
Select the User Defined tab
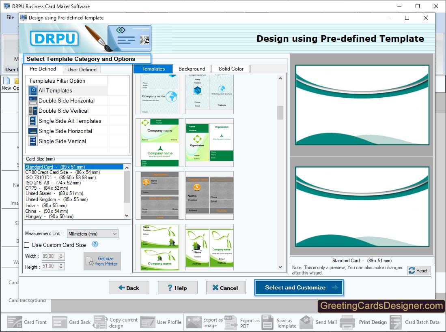click(x=82, y=69)
